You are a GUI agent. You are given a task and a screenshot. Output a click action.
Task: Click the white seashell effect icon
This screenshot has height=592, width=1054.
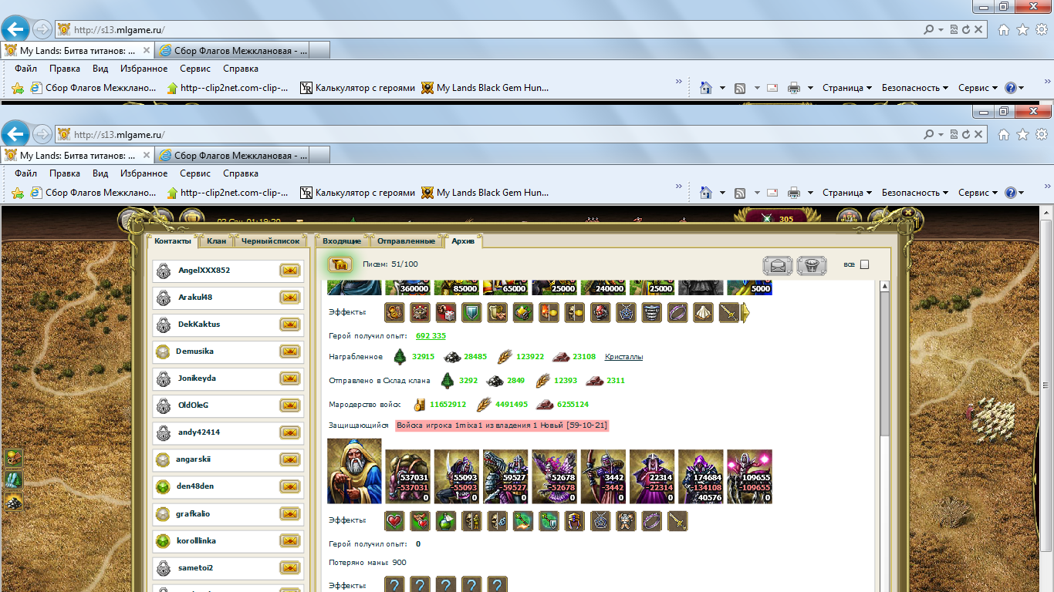[703, 312]
